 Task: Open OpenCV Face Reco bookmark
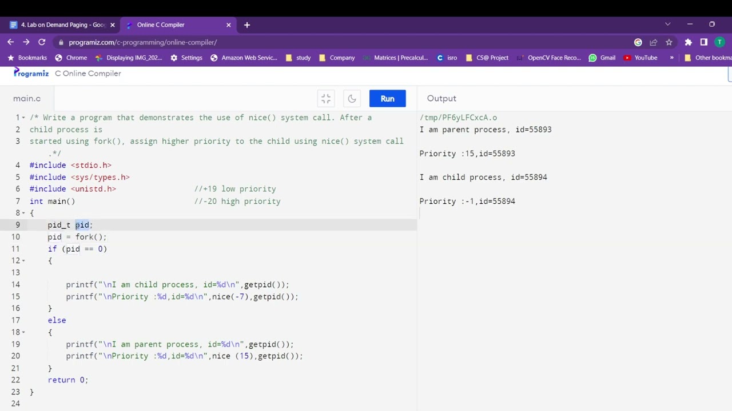[x=548, y=58]
